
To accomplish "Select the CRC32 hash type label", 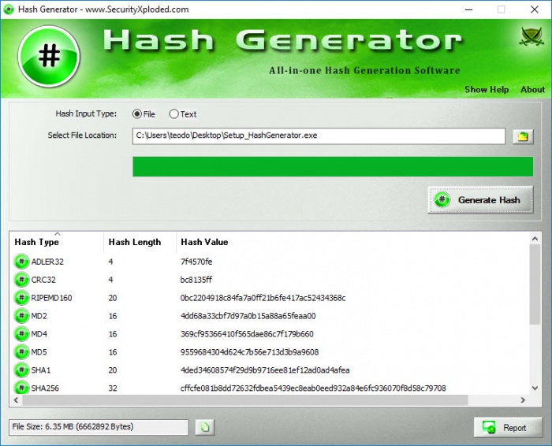I will click(x=43, y=280).
